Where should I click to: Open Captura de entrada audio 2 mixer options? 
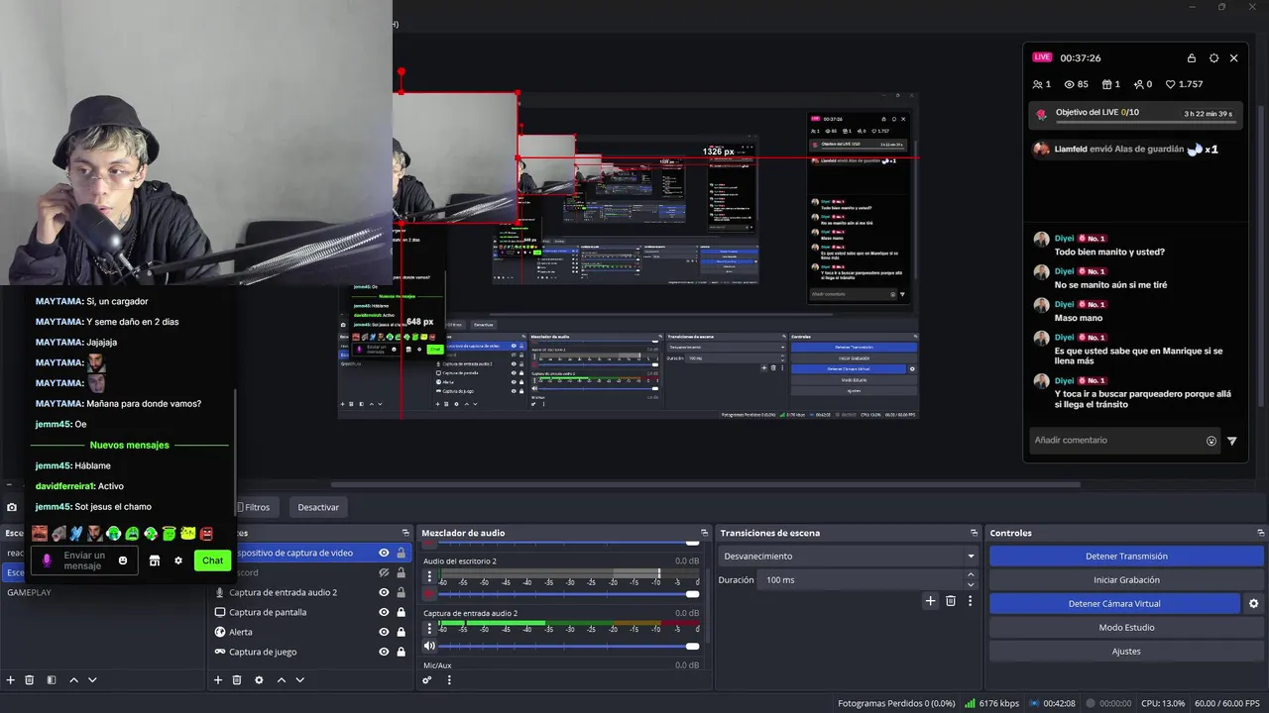pos(428,628)
